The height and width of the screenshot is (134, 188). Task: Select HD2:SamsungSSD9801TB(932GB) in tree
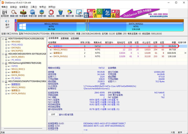[x=25, y=63]
